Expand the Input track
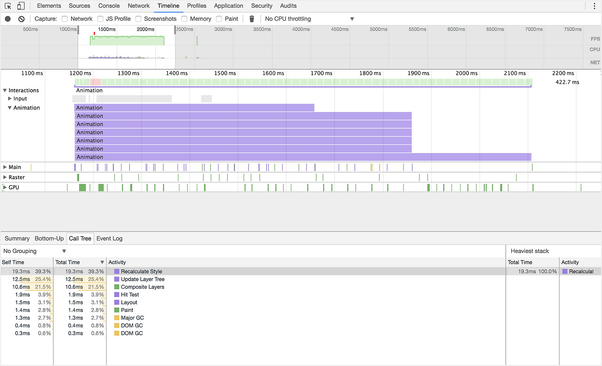 point(10,98)
